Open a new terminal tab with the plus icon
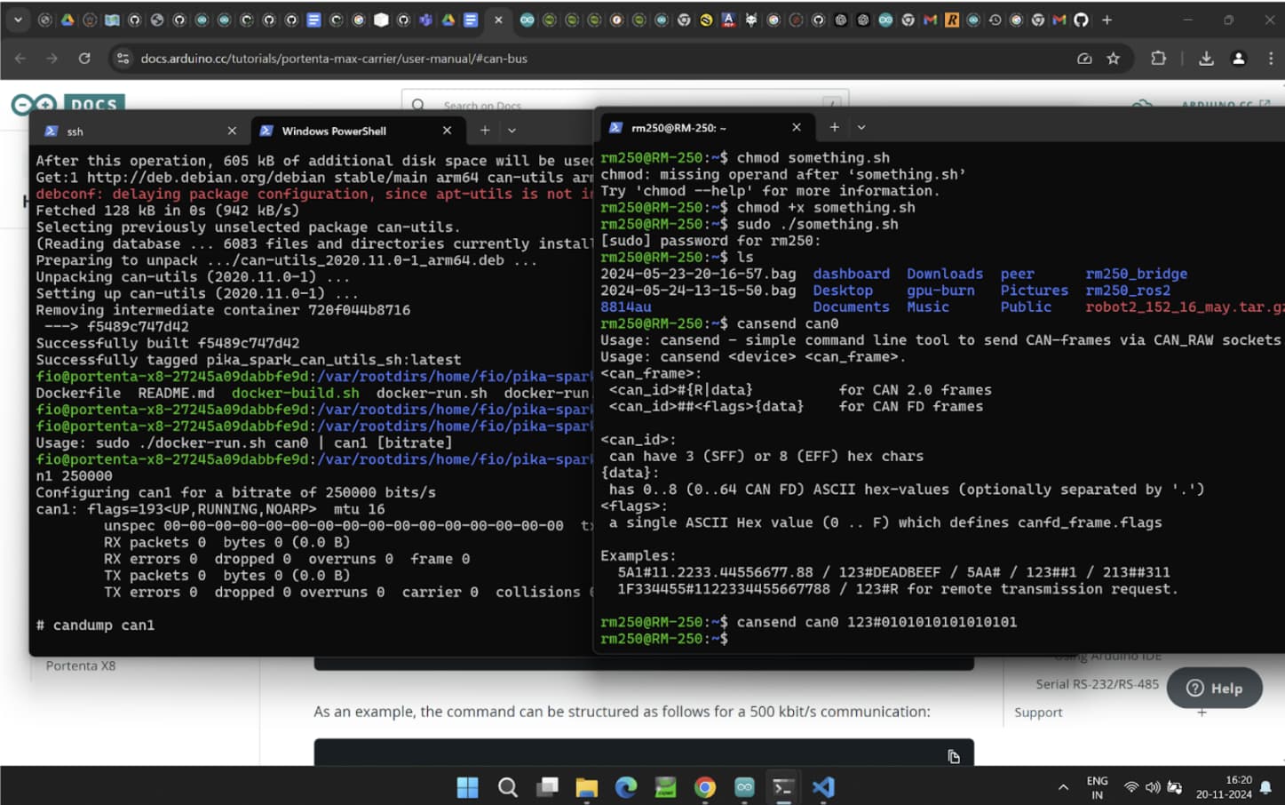Image resolution: width=1285 pixels, height=805 pixels. tap(834, 127)
